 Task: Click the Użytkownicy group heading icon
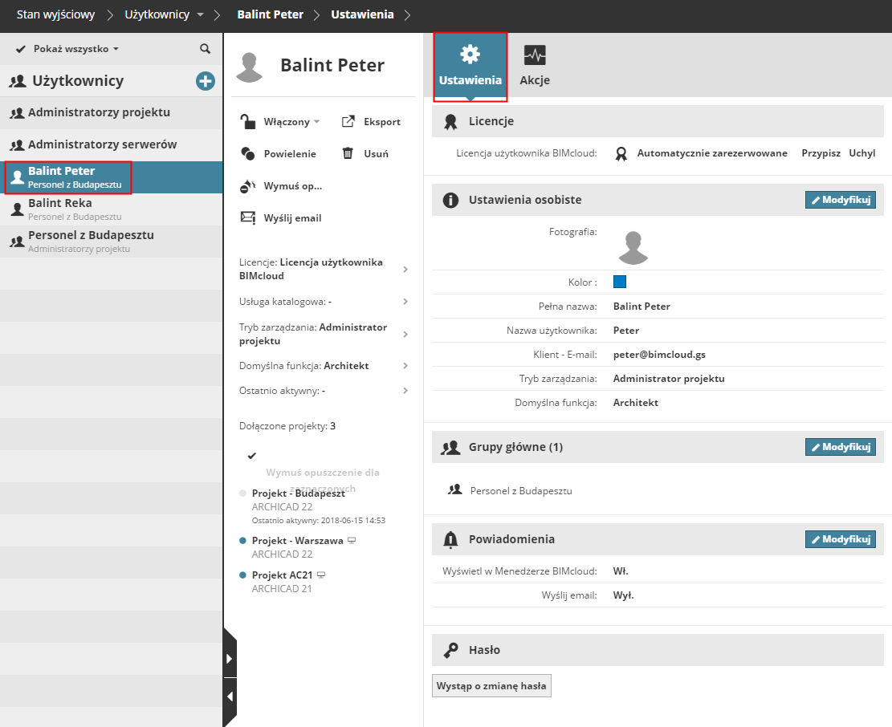[18, 81]
